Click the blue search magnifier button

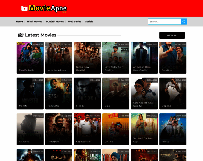pos(184,21)
